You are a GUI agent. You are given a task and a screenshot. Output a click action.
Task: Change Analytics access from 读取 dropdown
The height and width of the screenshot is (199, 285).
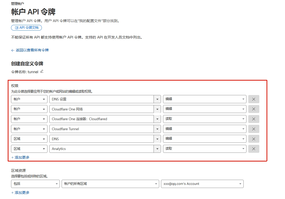(243, 149)
